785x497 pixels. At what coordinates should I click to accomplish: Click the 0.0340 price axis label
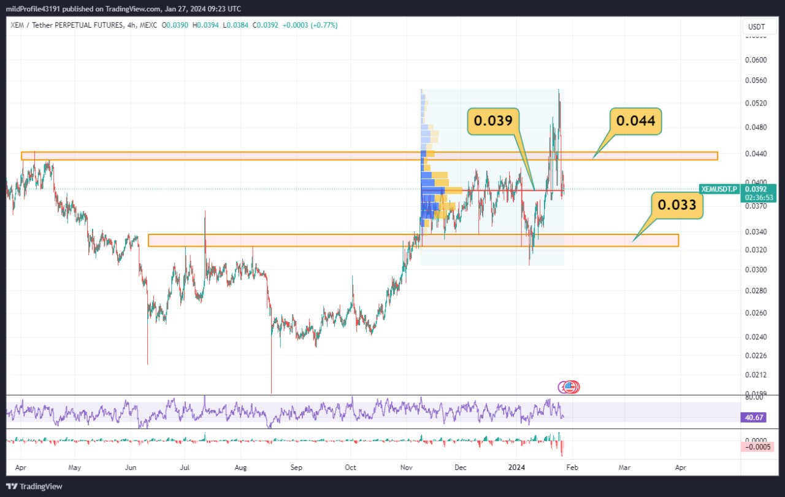pyautogui.click(x=756, y=232)
